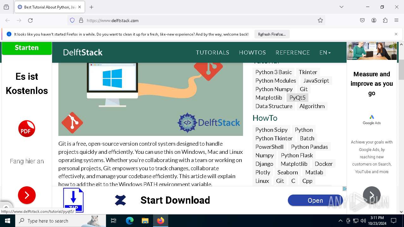This screenshot has width=404, height=227.
Task: Open the Seaborn howto tag
Action: [x=288, y=172]
